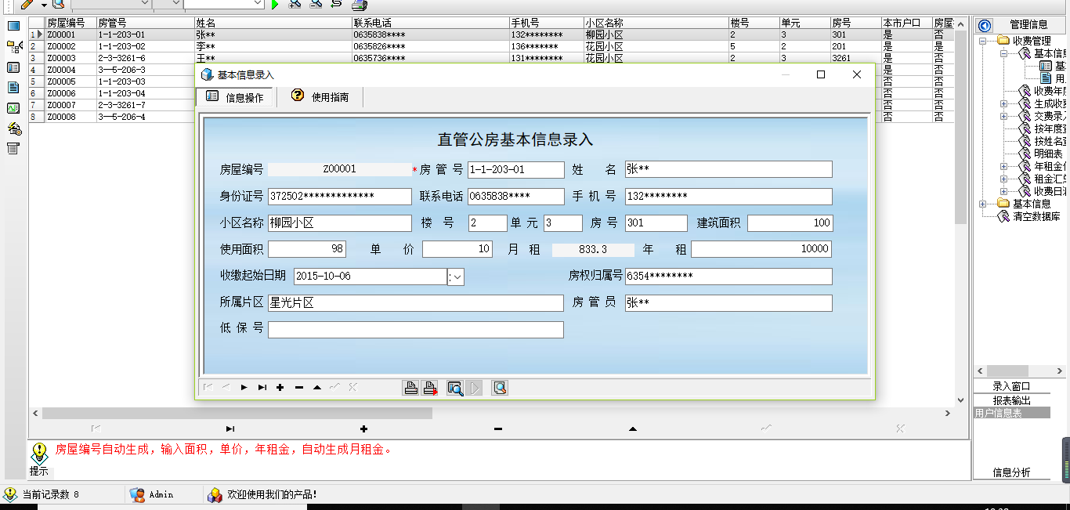
Task: Click the 身份证号 input field
Action: click(x=339, y=196)
